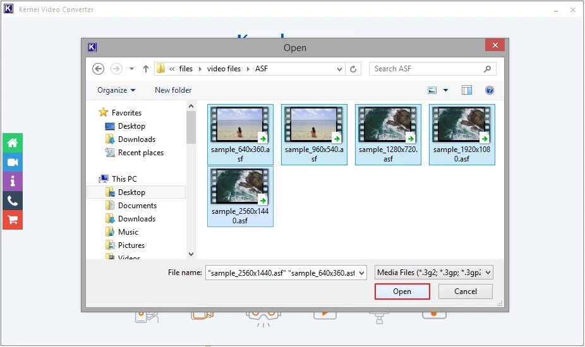Screen dimensions: 585x347
Task: Expand the hidden breadcrumb chevrons
Action: point(172,69)
